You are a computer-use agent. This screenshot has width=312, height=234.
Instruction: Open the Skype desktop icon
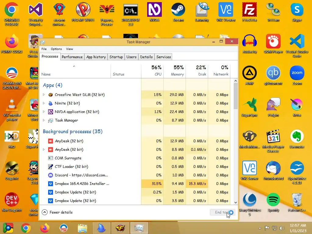click(297, 12)
